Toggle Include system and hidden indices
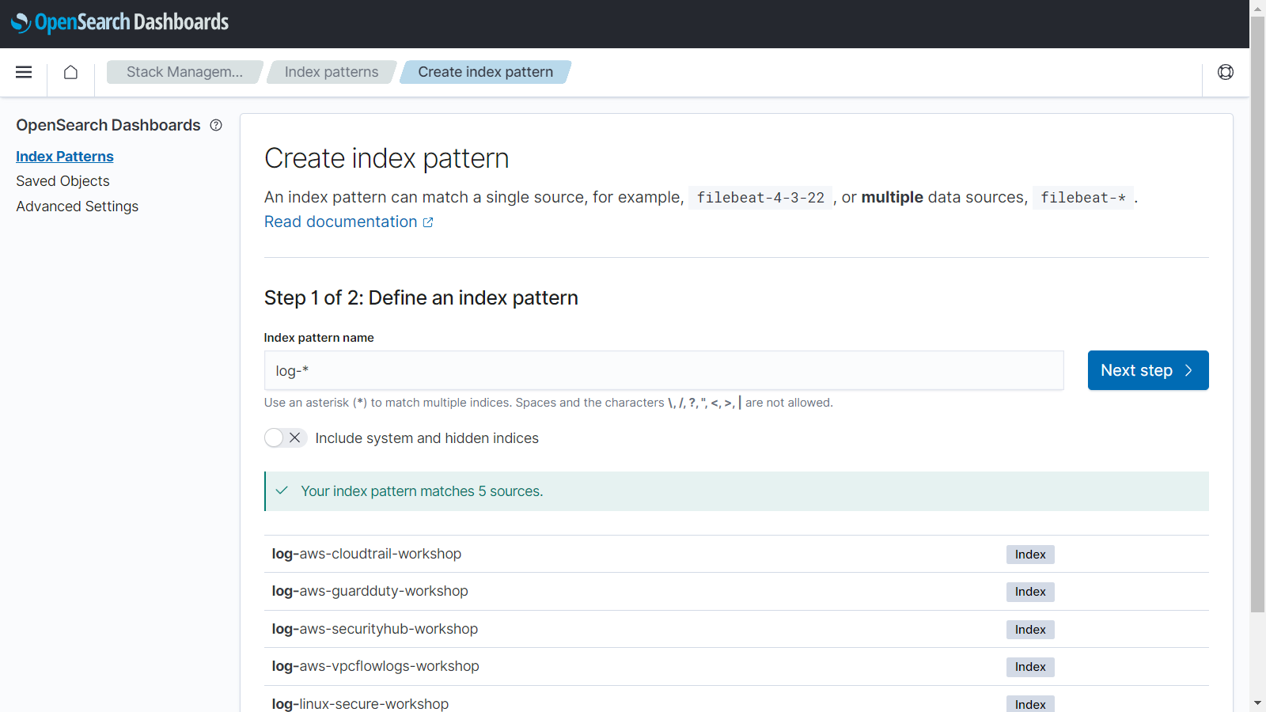The width and height of the screenshot is (1266, 712). coord(285,437)
